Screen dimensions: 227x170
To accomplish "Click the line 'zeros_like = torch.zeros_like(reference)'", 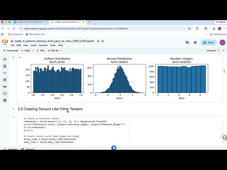I will (x=50, y=139).
